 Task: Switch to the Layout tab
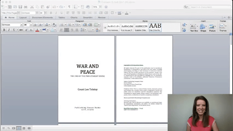23,17
